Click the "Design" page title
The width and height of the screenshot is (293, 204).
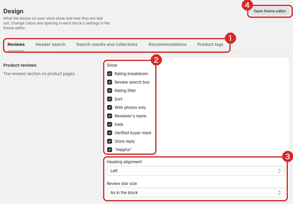coord(13,11)
